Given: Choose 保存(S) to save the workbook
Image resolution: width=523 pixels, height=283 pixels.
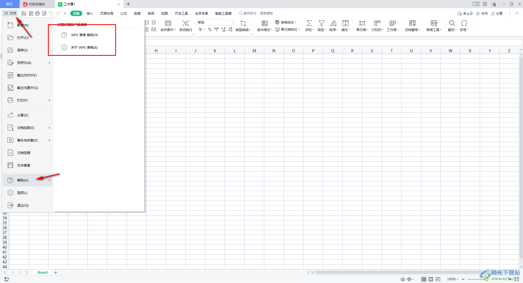Looking at the screenshot, I should (28, 50).
